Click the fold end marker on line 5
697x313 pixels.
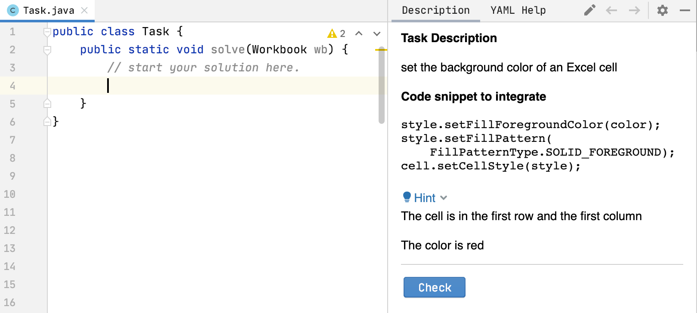tap(47, 104)
